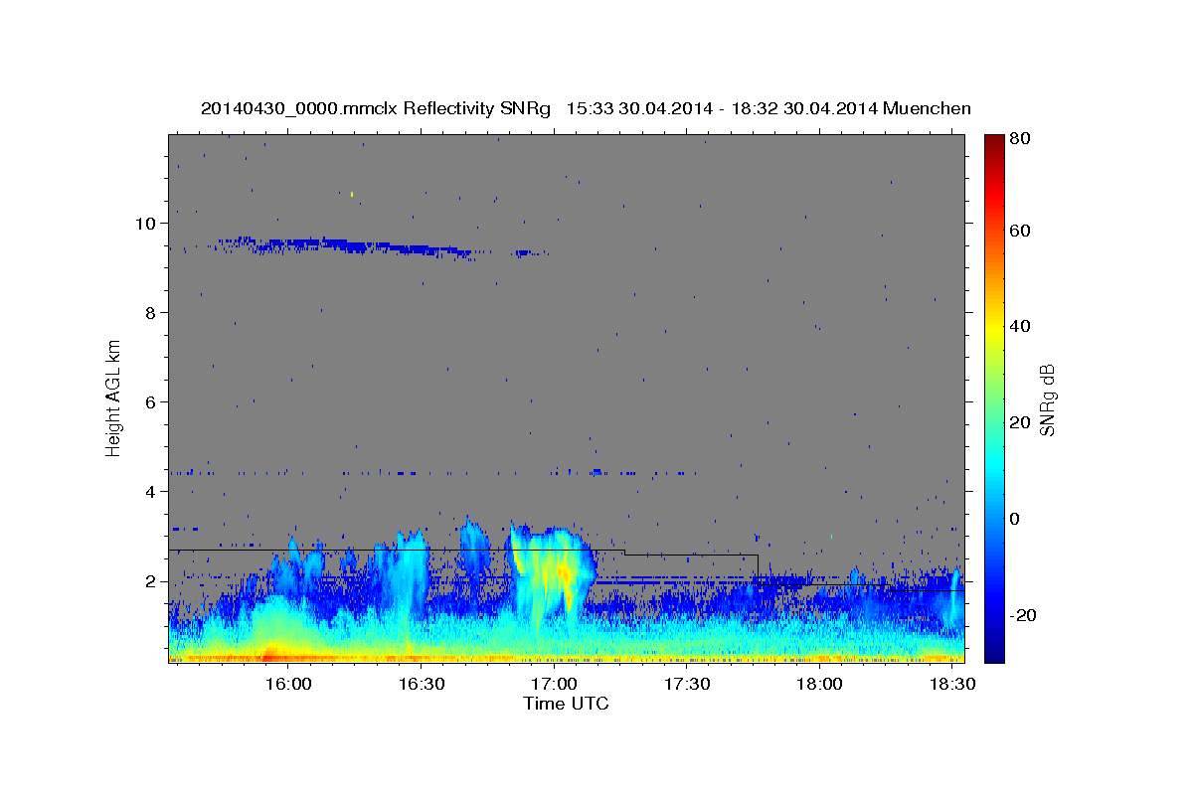Click the 'SNRg dB' colorbar label
This screenshot has width=1193, height=795.
pos(1047,399)
